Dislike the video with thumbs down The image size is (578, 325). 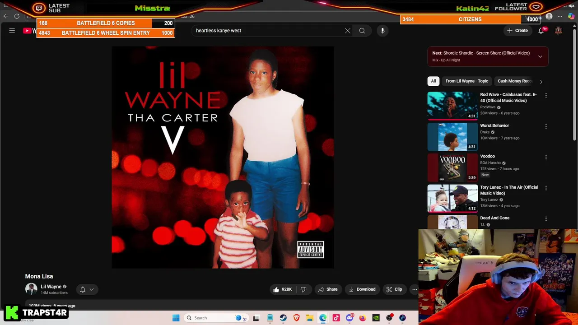point(303,289)
